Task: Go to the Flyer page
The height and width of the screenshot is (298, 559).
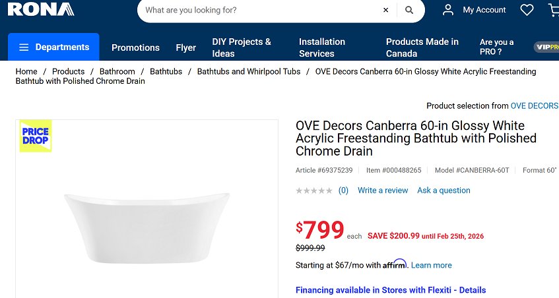Action: pos(186,47)
